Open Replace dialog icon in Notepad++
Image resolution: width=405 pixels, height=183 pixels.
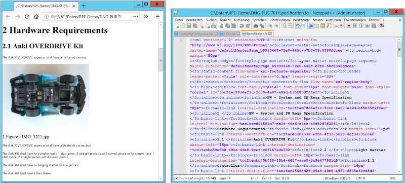pyautogui.click(x=262, y=26)
